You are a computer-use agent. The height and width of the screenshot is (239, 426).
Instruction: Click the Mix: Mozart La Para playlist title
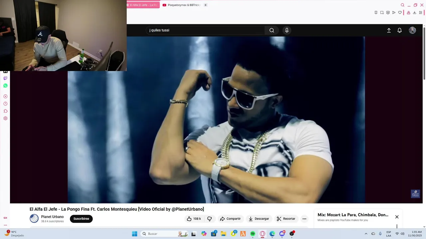click(353, 215)
